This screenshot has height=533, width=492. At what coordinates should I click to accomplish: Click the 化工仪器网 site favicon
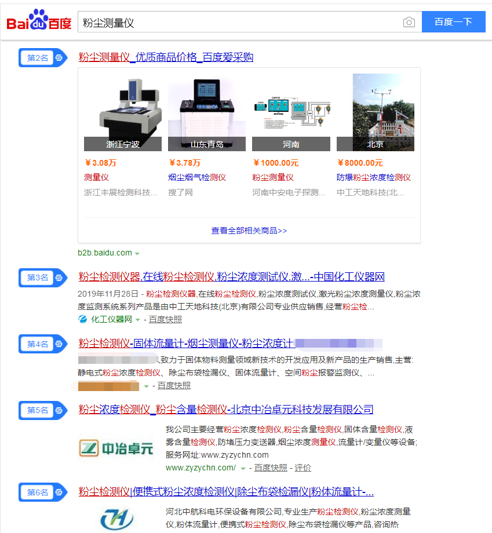point(83,319)
